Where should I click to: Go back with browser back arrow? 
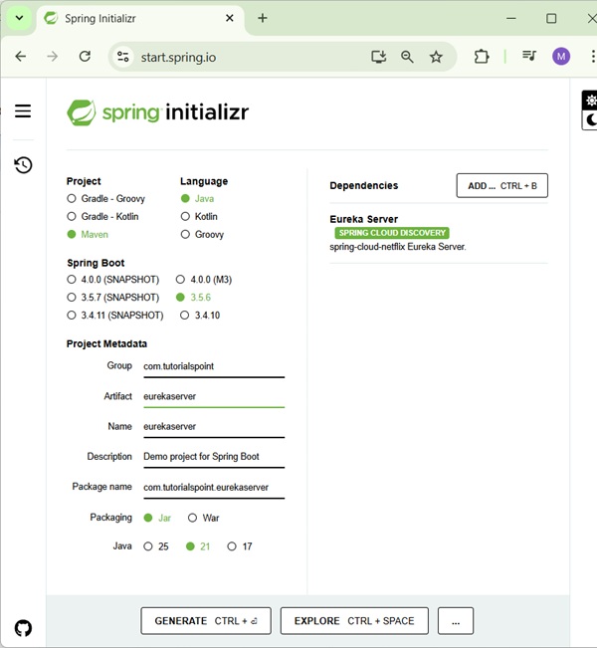coord(20,56)
